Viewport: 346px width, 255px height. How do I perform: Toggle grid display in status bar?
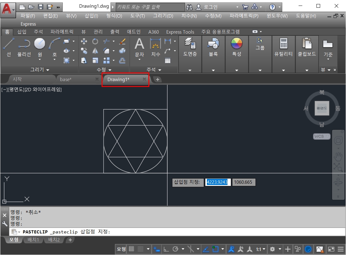[x=131, y=249]
